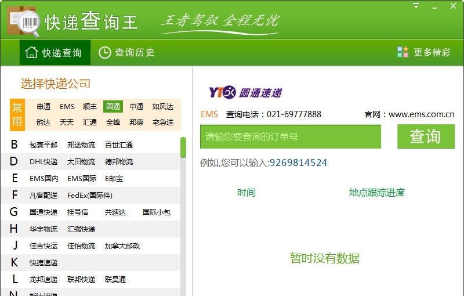This screenshot has height=296, width=464.
Task: Choose EMS国内 in the list
Action: [44, 179]
